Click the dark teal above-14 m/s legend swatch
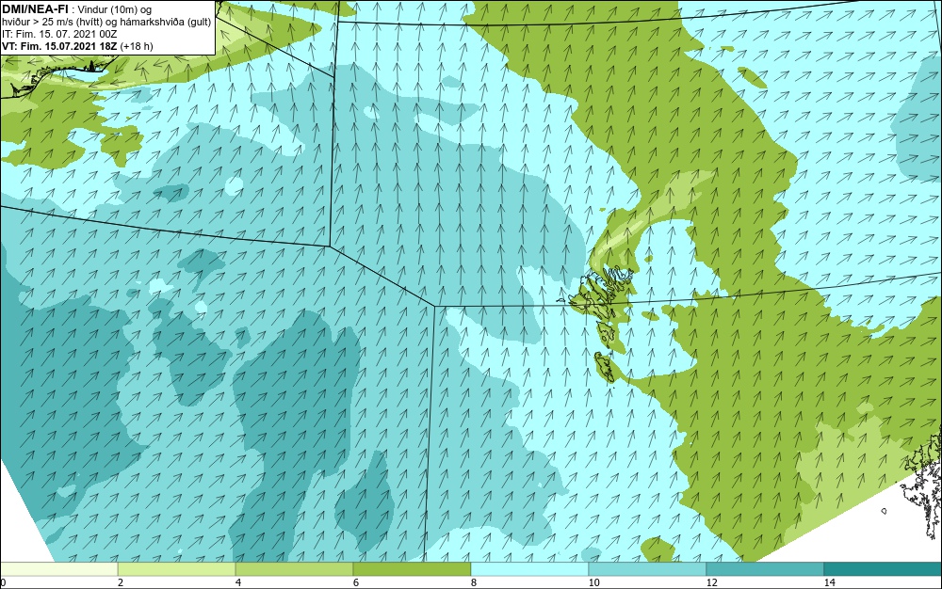 (x=884, y=569)
